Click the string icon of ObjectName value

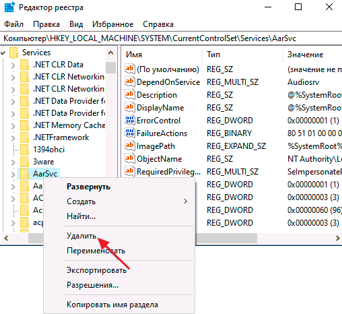(130, 158)
